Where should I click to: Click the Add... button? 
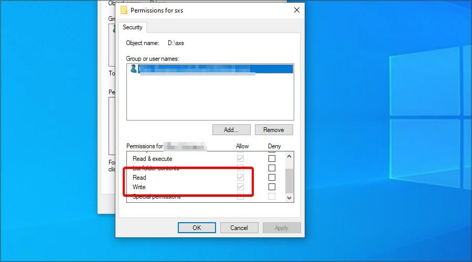(x=231, y=129)
